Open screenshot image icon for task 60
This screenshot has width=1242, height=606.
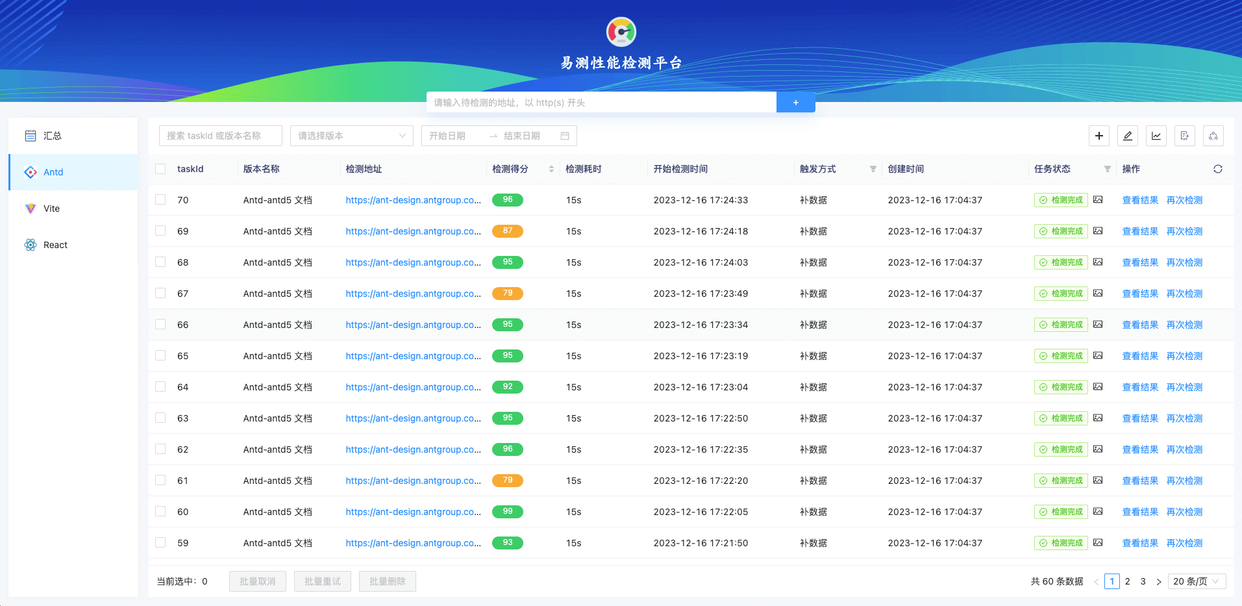(1098, 511)
